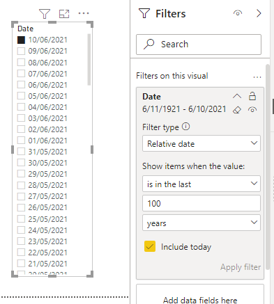Click the 03/06/2021 date text
Image resolution: width=274 pixels, height=304 pixels.
pyautogui.click(x=47, y=118)
